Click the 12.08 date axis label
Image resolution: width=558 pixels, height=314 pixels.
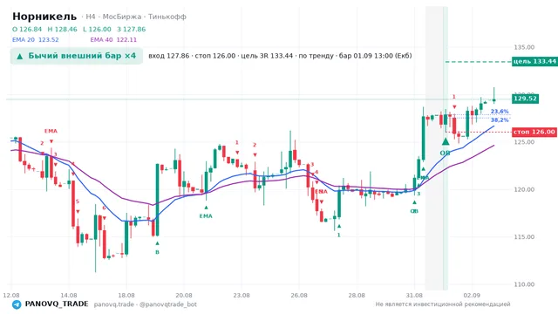11,295
